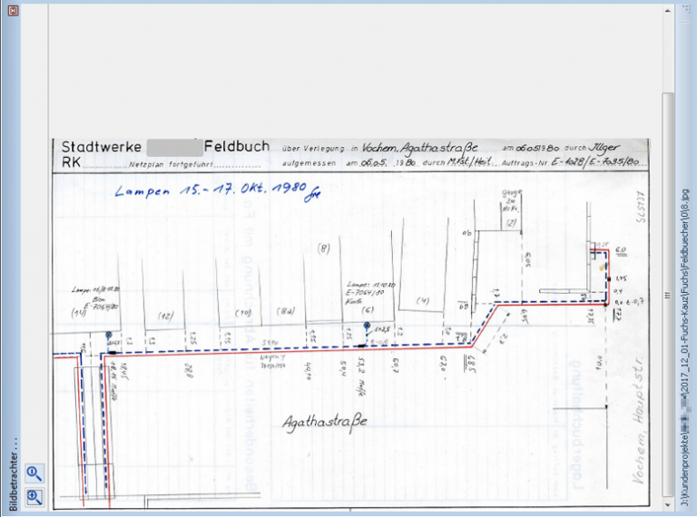Click parcel number (12) on the plan
This screenshot has height=517, width=697.
pyautogui.click(x=165, y=315)
